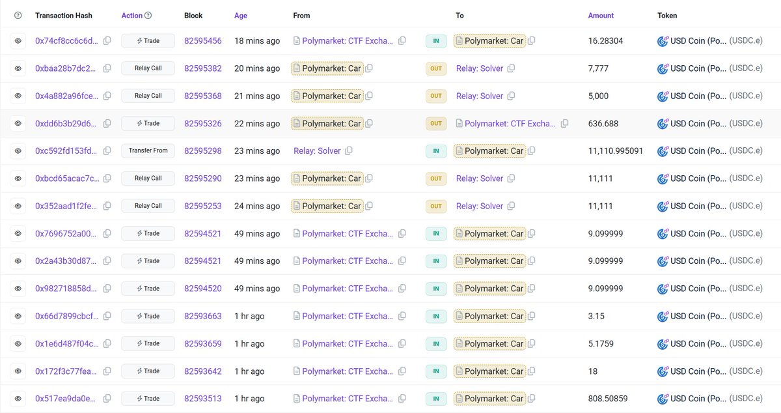781x413 pixels.
Task: Select the amount 808.50859
Action: tap(608, 398)
